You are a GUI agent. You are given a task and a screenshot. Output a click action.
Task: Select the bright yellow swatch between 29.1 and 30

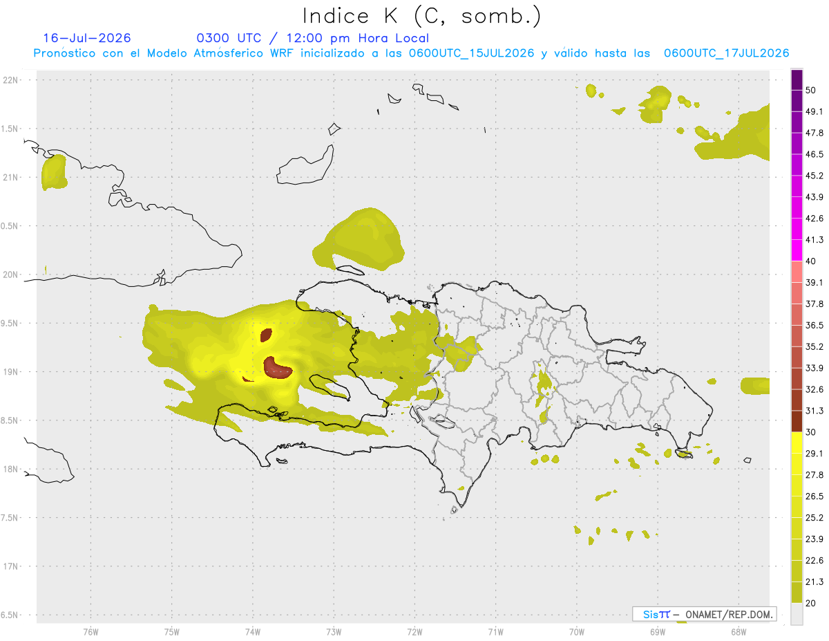pos(797,443)
